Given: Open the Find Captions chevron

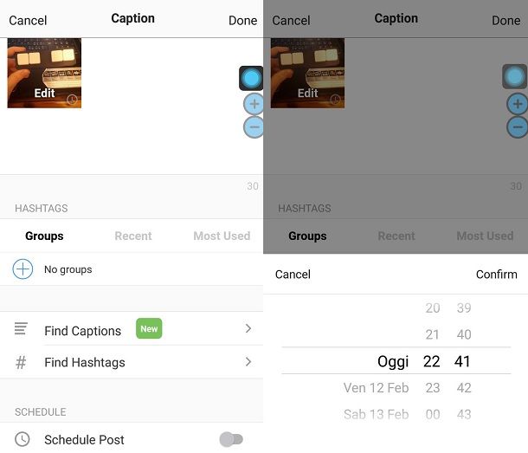Looking at the screenshot, I should pyautogui.click(x=248, y=328).
